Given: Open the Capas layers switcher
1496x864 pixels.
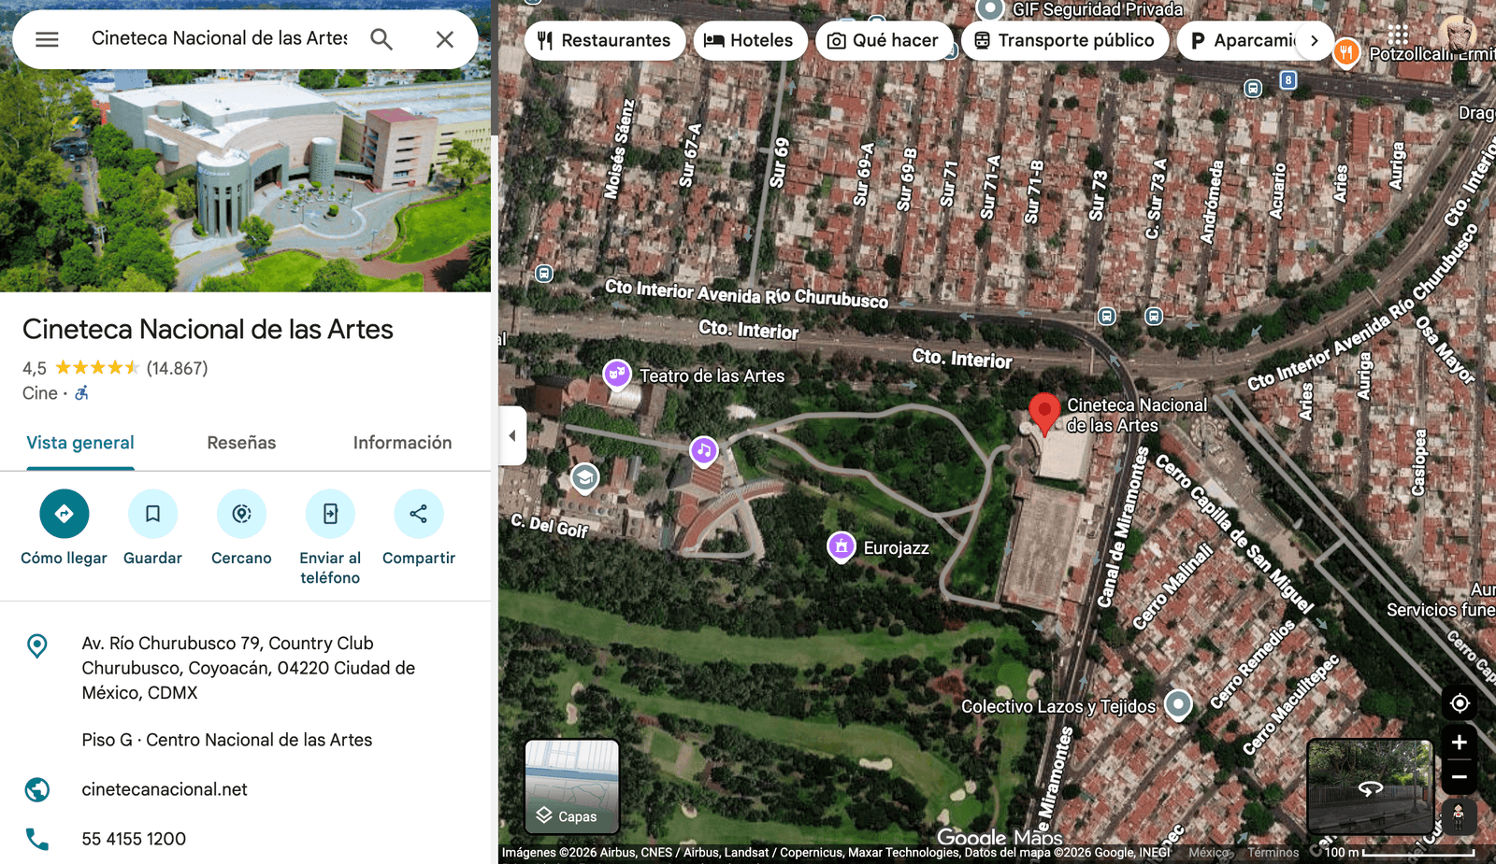Looking at the screenshot, I should 572,786.
